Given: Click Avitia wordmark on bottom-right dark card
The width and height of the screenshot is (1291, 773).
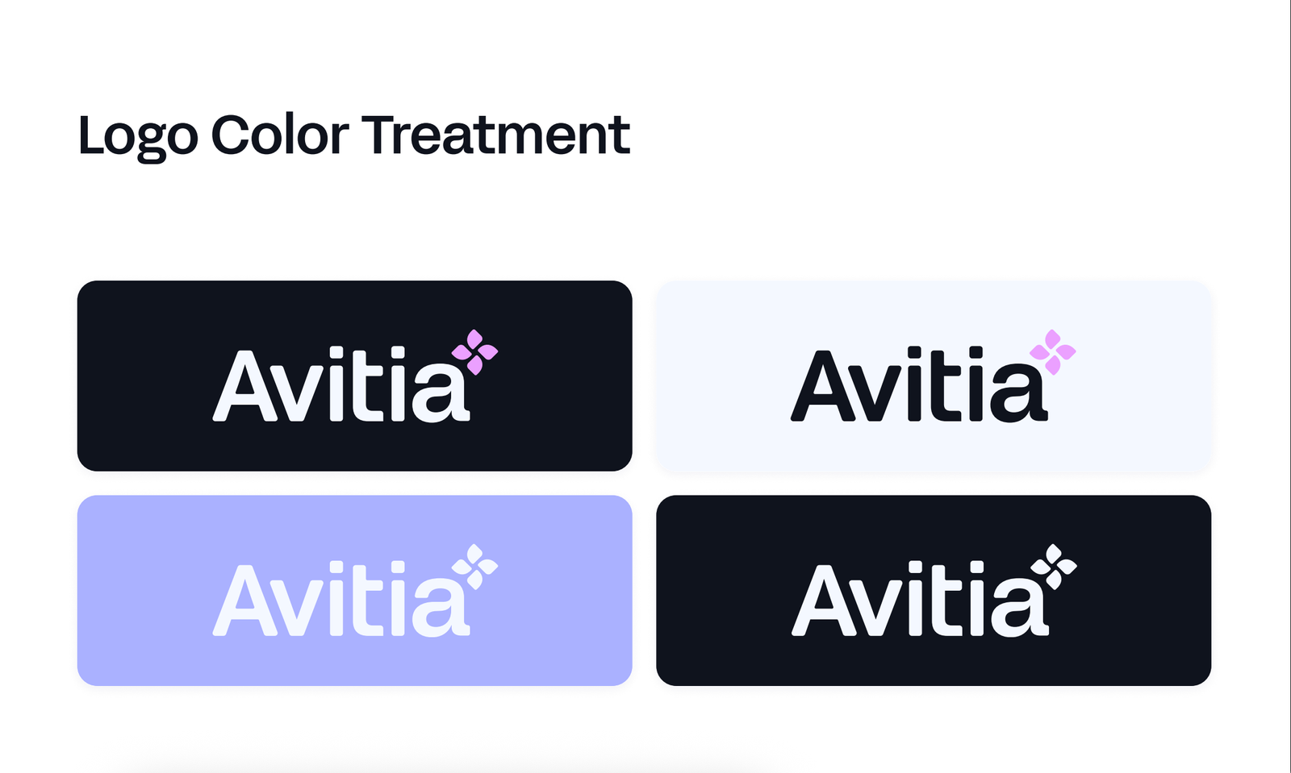Looking at the screenshot, I should click(920, 599).
